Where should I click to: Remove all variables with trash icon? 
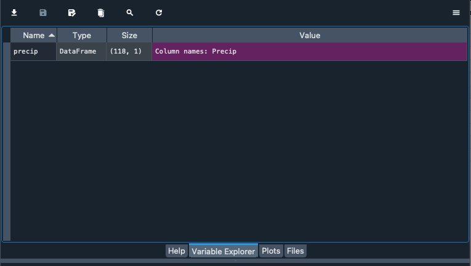101,12
